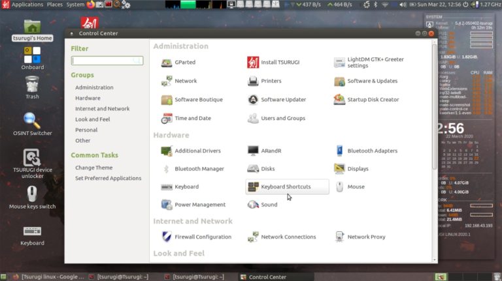This screenshot has width=502, height=281.
Task: Open tsurugi's Home desktop folder
Action: [x=32, y=31]
